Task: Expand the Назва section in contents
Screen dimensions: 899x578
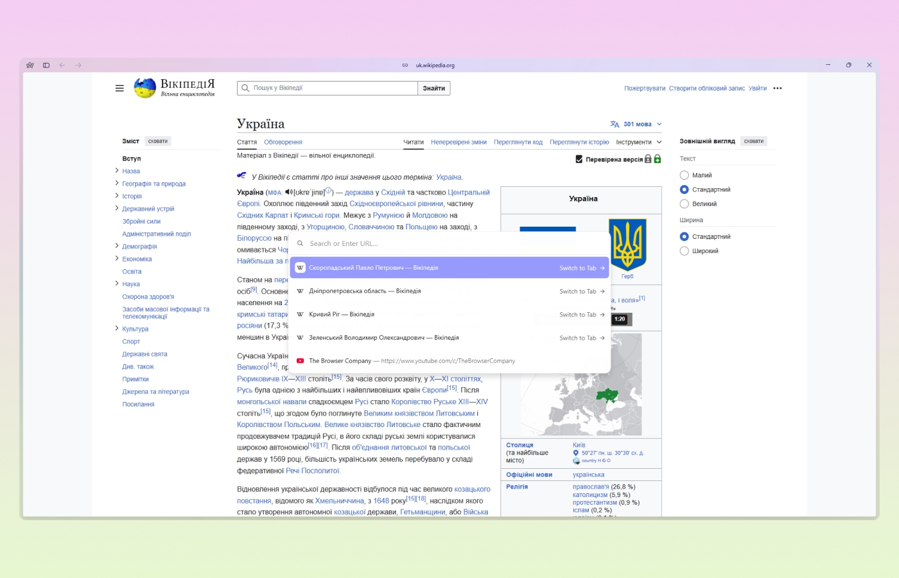Action: [x=117, y=171]
